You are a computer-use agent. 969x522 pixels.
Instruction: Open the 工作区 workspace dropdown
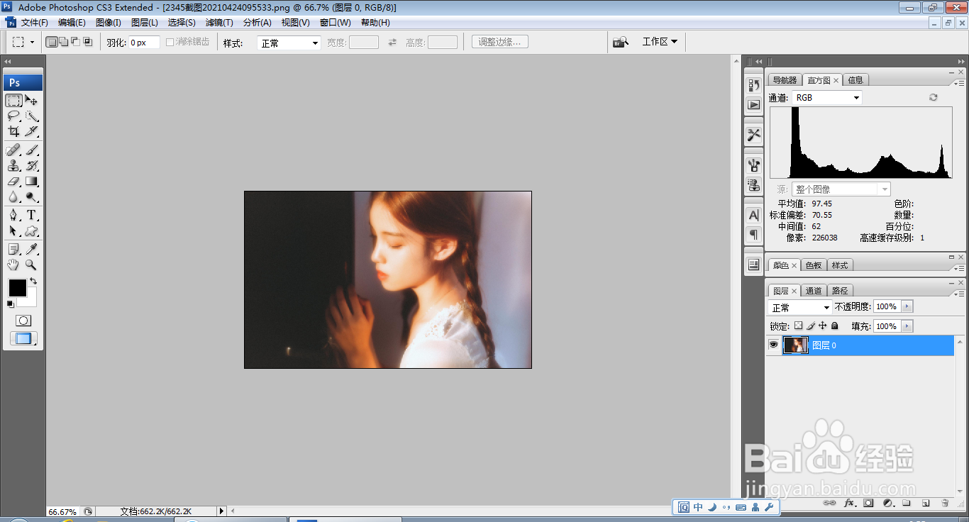[x=660, y=42]
